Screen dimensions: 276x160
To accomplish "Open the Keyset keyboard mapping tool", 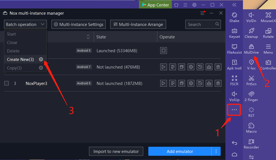I will tap(234, 31).
